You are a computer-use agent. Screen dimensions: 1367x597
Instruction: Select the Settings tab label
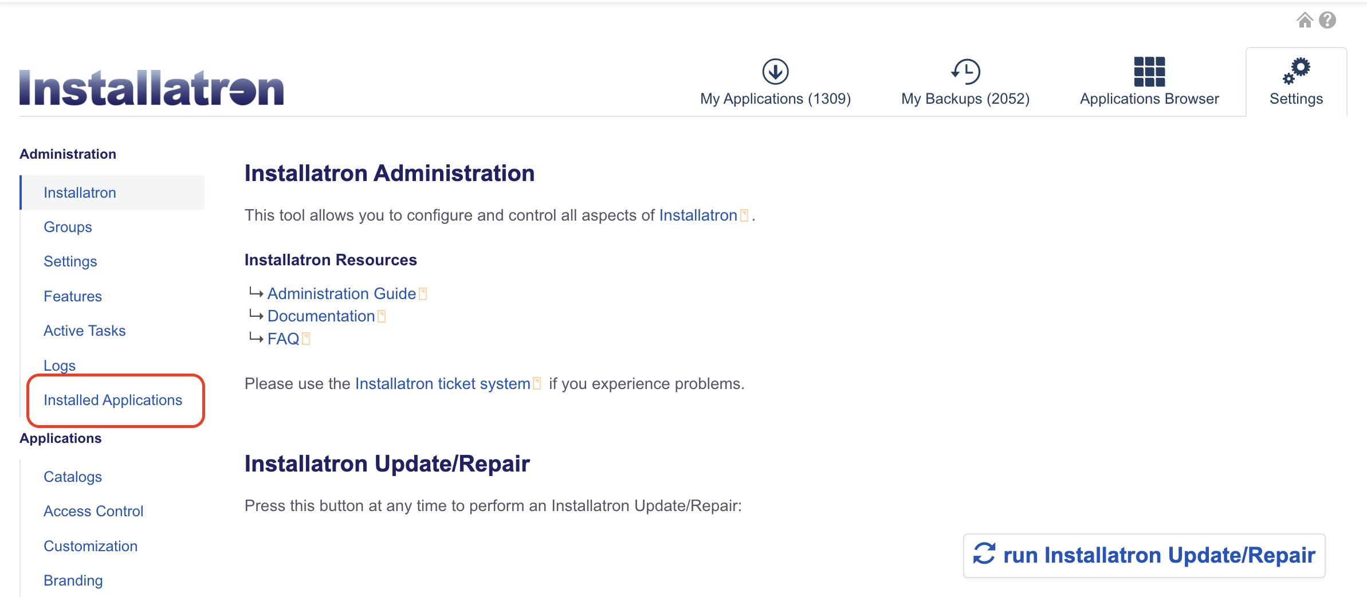[1296, 99]
